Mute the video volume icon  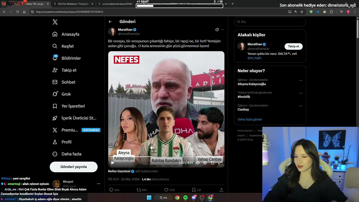(198, 163)
